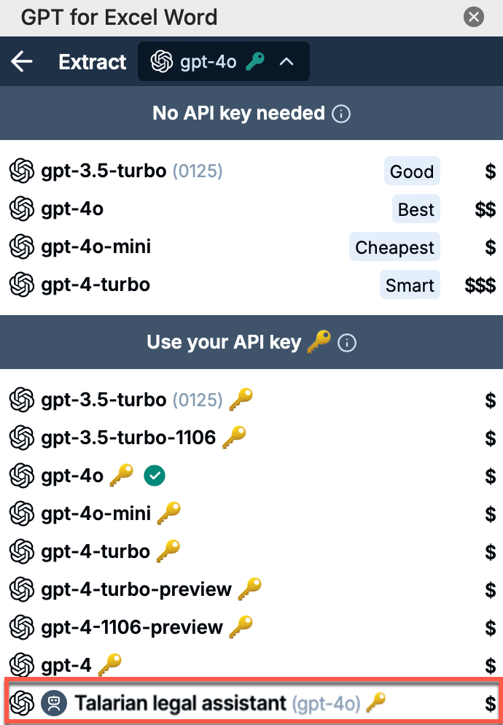Choose the plain gpt-4 API key model

[251, 665]
